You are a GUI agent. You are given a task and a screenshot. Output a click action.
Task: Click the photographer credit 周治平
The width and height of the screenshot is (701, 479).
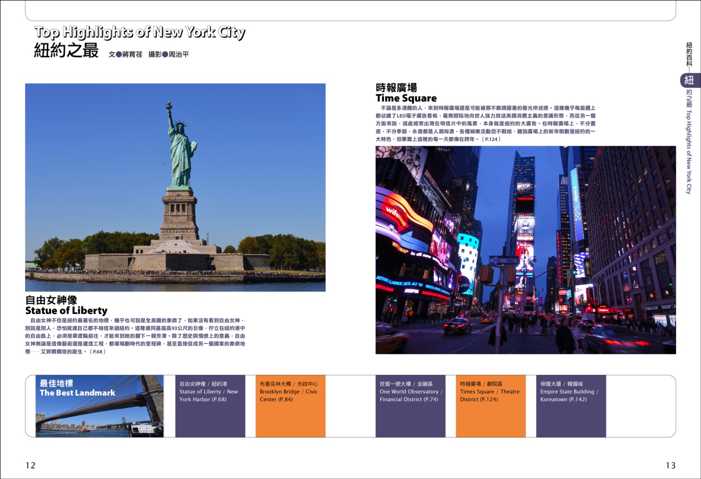[178, 54]
